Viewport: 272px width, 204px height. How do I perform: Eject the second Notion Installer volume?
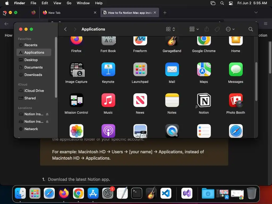tap(47, 122)
